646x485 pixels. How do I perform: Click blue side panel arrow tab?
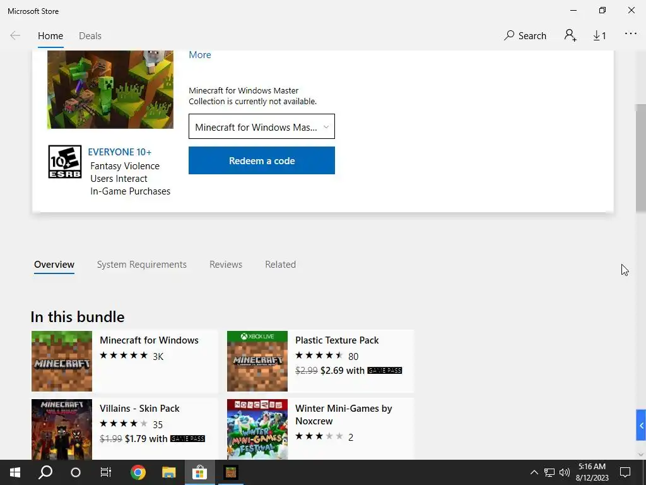click(x=641, y=425)
